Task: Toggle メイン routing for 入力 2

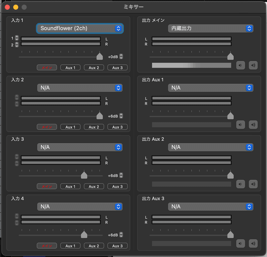Action: click(47, 127)
